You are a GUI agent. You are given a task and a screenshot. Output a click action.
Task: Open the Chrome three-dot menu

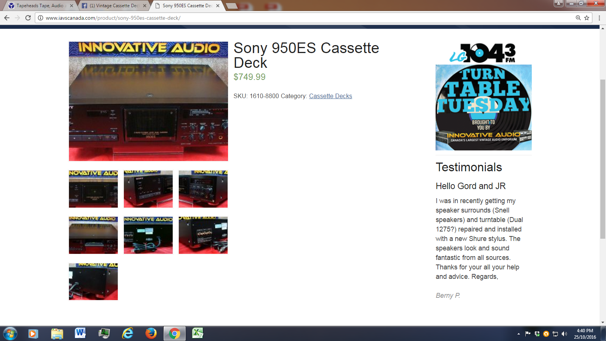(599, 18)
